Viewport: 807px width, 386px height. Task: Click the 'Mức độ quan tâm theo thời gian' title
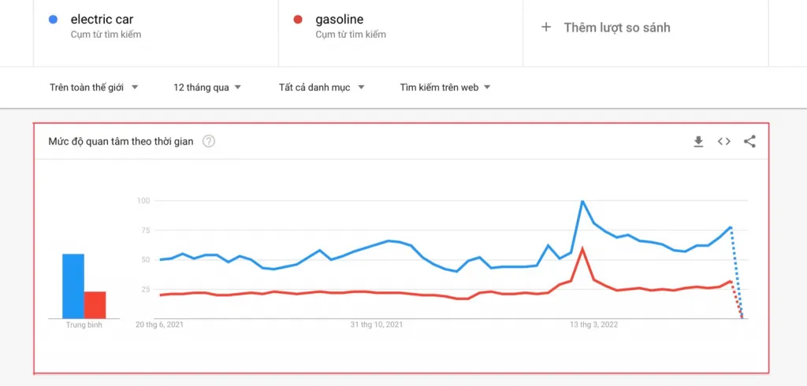tap(121, 142)
